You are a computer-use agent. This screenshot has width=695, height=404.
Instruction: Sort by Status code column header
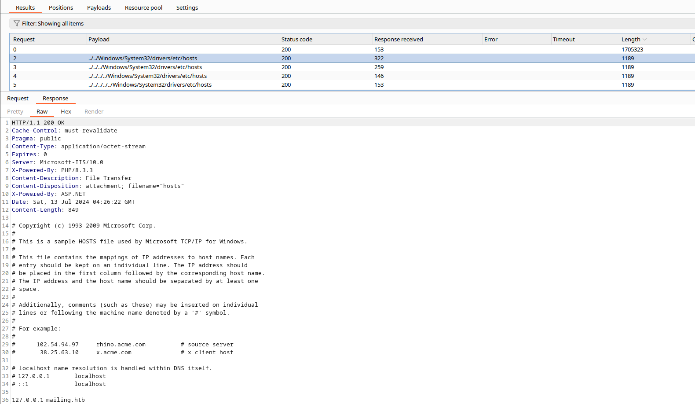pos(326,39)
